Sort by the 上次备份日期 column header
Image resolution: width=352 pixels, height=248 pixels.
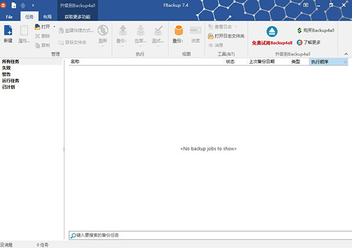(268, 62)
